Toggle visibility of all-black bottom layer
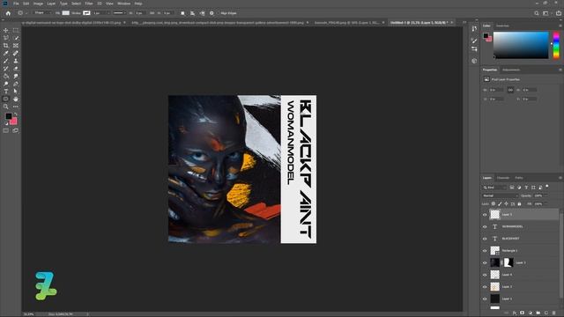The width and height of the screenshot is (564, 317). click(x=485, y=299)
